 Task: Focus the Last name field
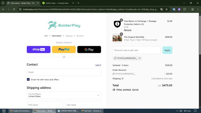83,105
